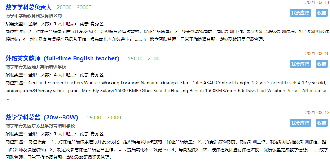This screenshot has height=167, width=330.
Task: Click the salary beside the 数学学科总监 title
Action: [104, 118]
